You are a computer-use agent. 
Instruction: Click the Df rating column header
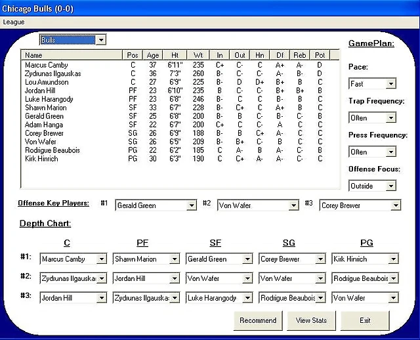coord(280,55)
